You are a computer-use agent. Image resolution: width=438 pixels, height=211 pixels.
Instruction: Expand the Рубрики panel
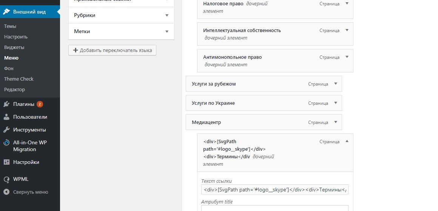[167, 15]
